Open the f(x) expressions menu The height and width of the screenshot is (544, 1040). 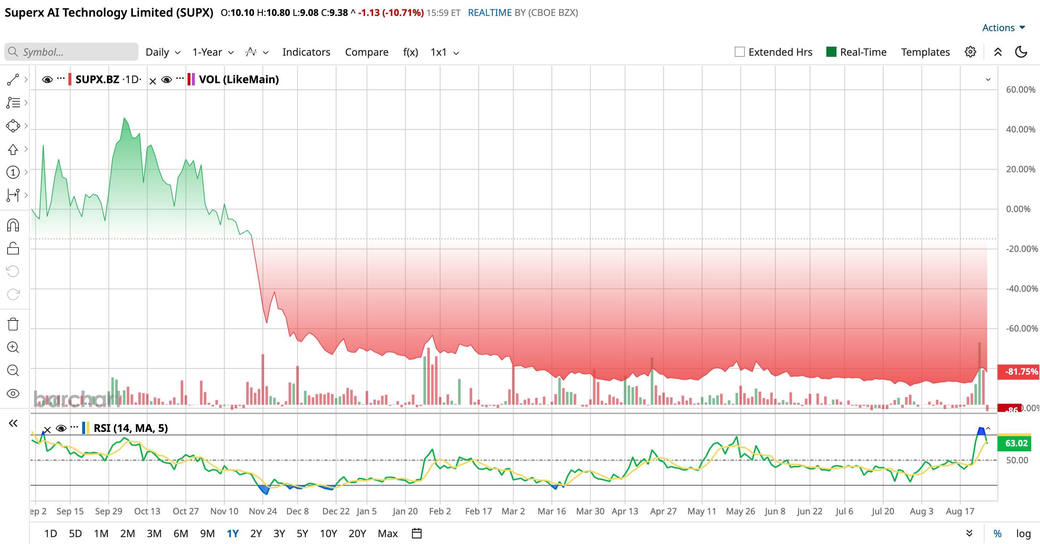coord(411,52)
